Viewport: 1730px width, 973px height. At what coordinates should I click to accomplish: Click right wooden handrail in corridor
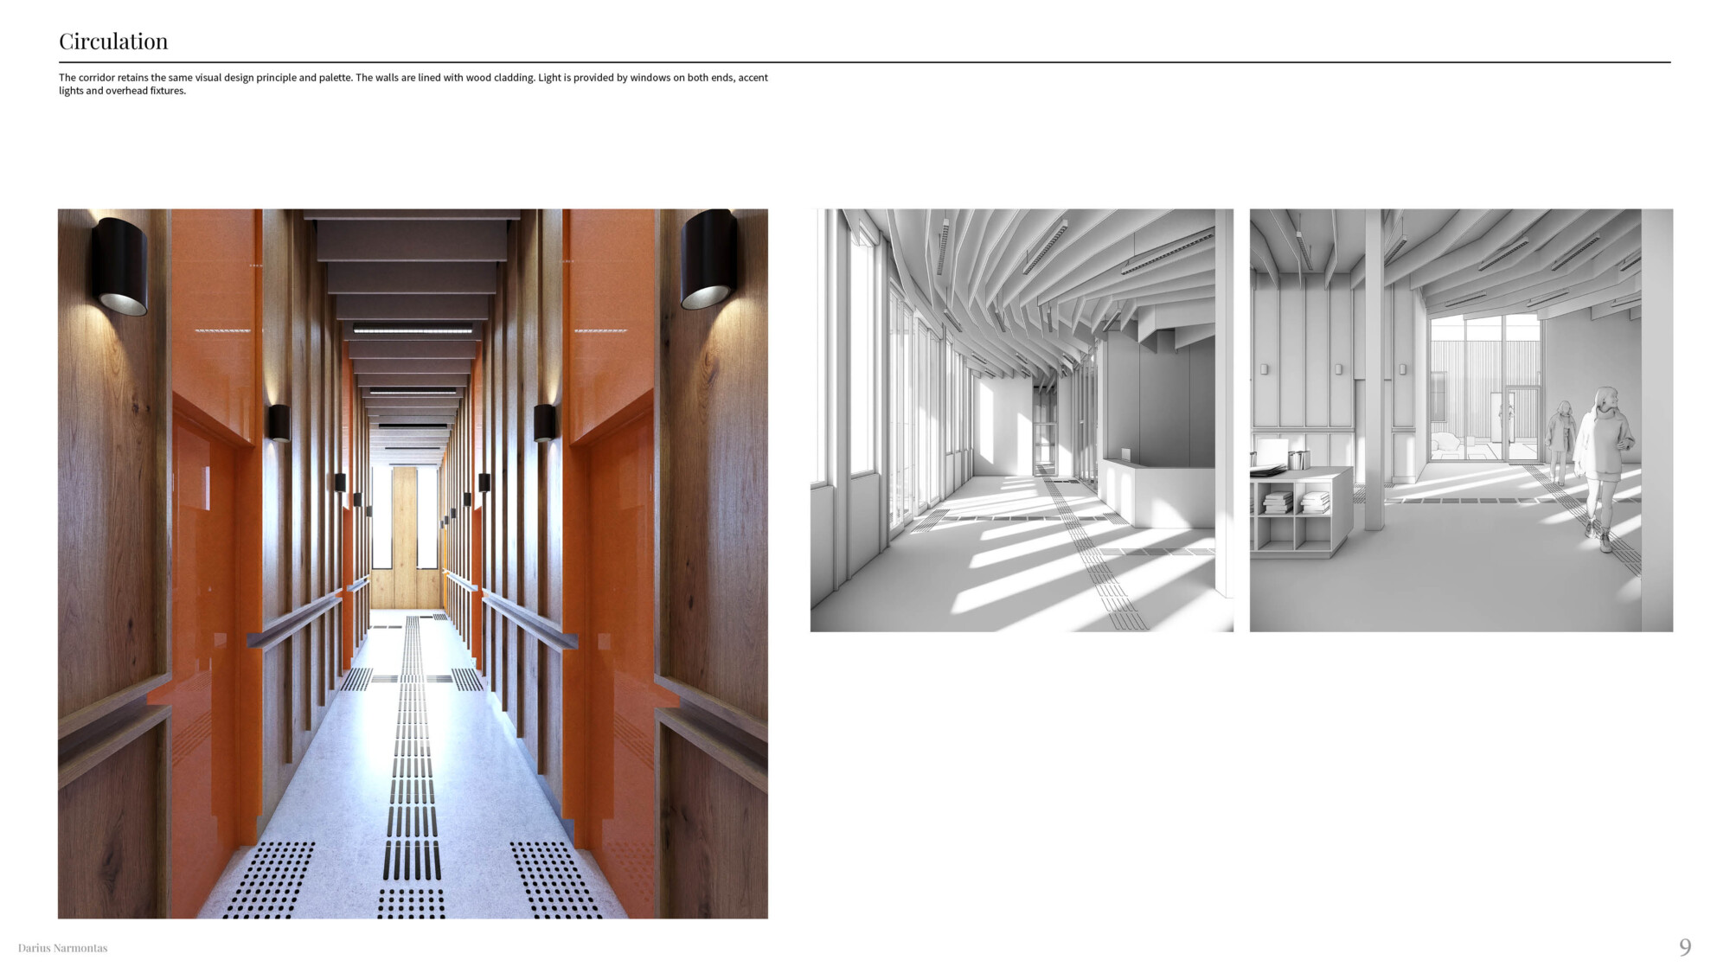[529, 619]
